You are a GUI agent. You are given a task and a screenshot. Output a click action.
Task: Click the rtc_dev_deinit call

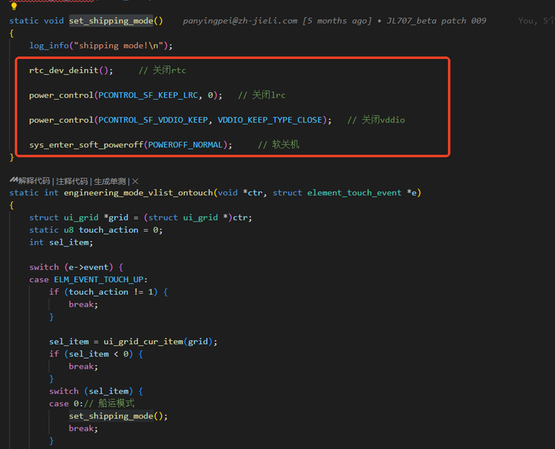coord(71,70)
